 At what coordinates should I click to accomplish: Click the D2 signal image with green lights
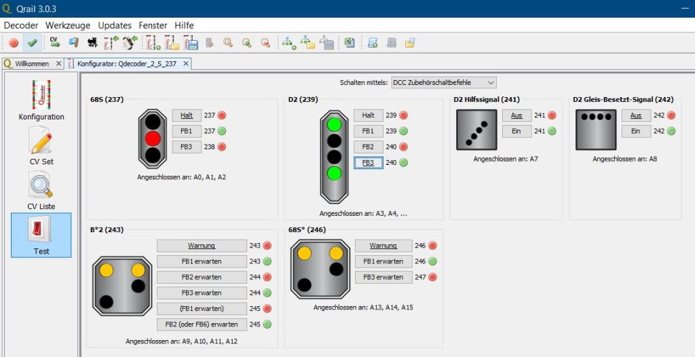tap(334, 157)
